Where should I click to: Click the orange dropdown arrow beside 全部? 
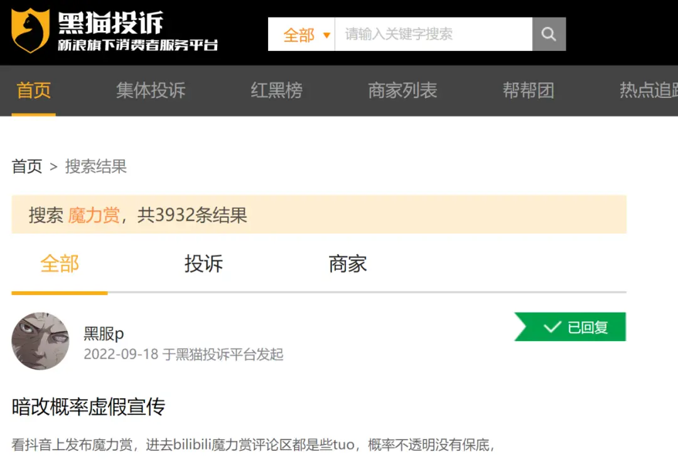click(x=327, y=35)
